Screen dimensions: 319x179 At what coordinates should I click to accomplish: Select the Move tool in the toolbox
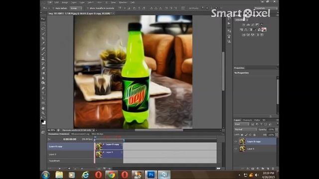pos(43,19)
